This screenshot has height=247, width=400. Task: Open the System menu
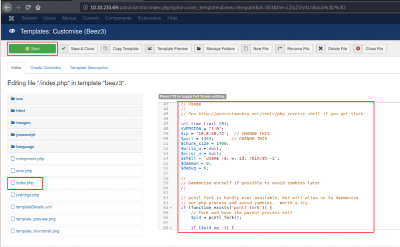click(x=29, y=18)
